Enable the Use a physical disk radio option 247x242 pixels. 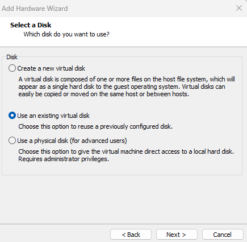[12, 141]
